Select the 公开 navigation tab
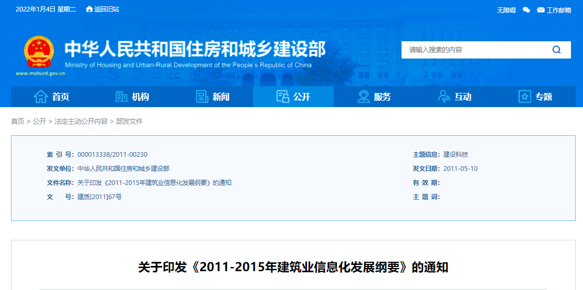The image size is (583, 290). pyautogui.click(x=293, y=97)
